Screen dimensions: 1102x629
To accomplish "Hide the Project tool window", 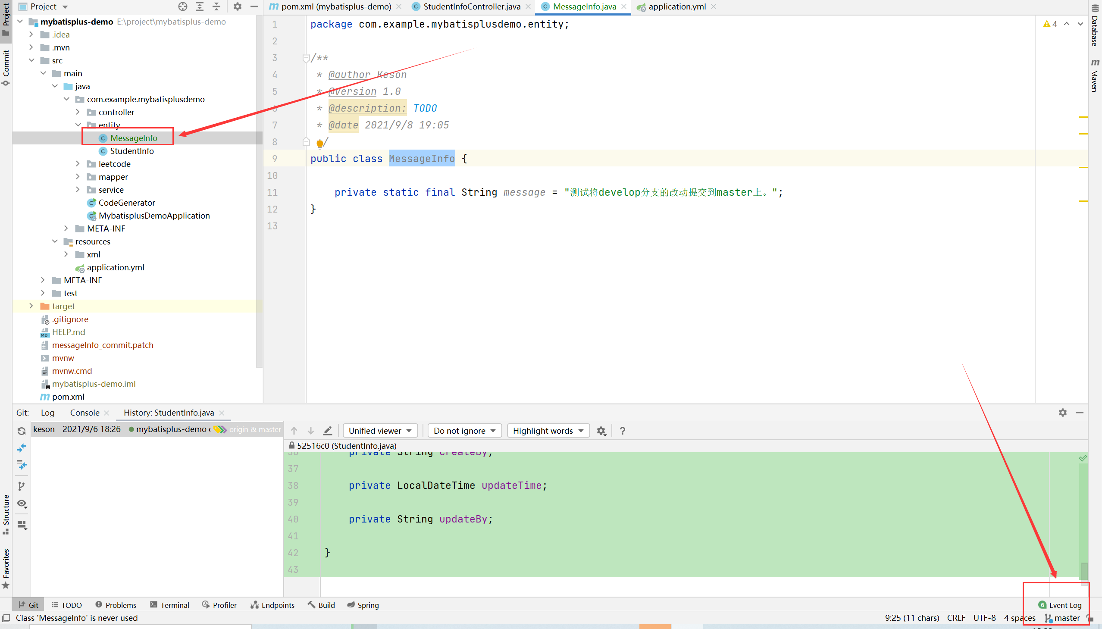I will pyautogui.click(x=254, y=6).
